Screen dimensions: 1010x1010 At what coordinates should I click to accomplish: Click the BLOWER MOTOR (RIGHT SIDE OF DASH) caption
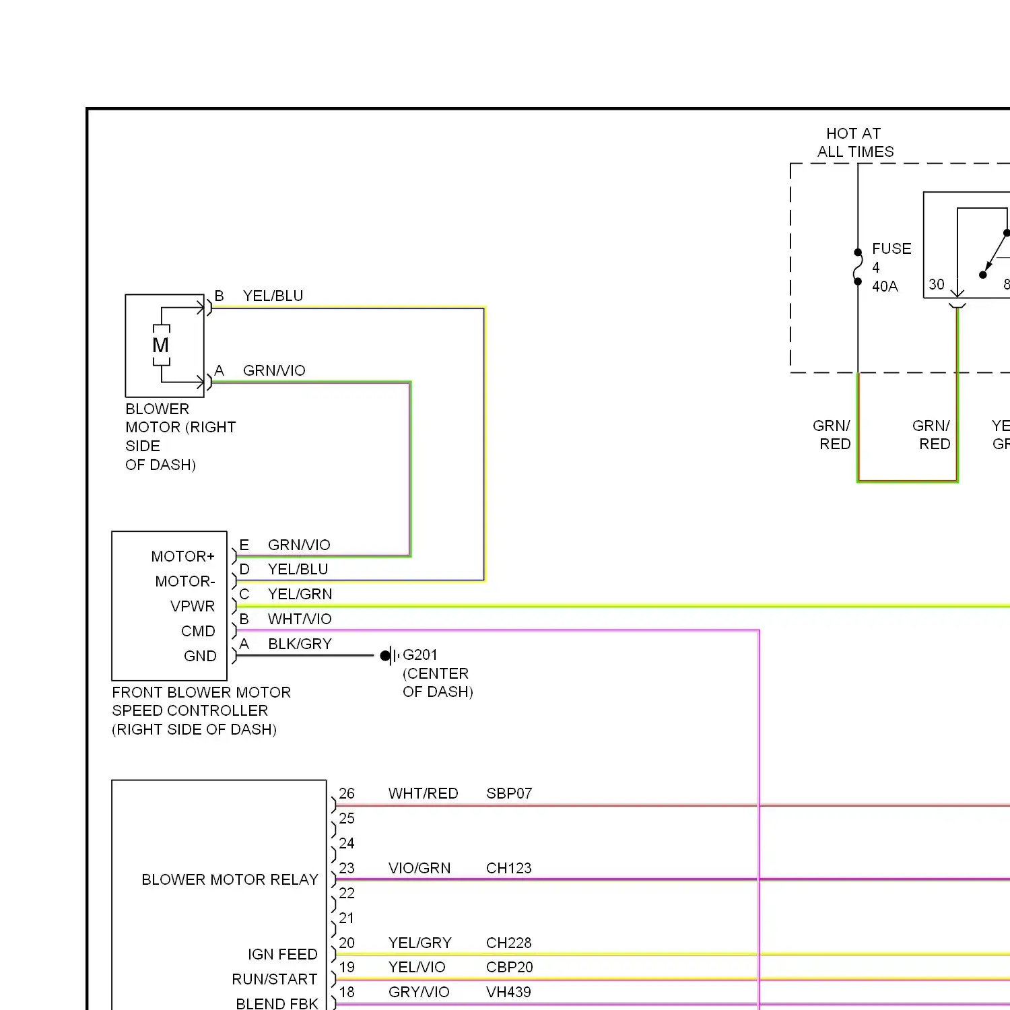click(180, 437)
